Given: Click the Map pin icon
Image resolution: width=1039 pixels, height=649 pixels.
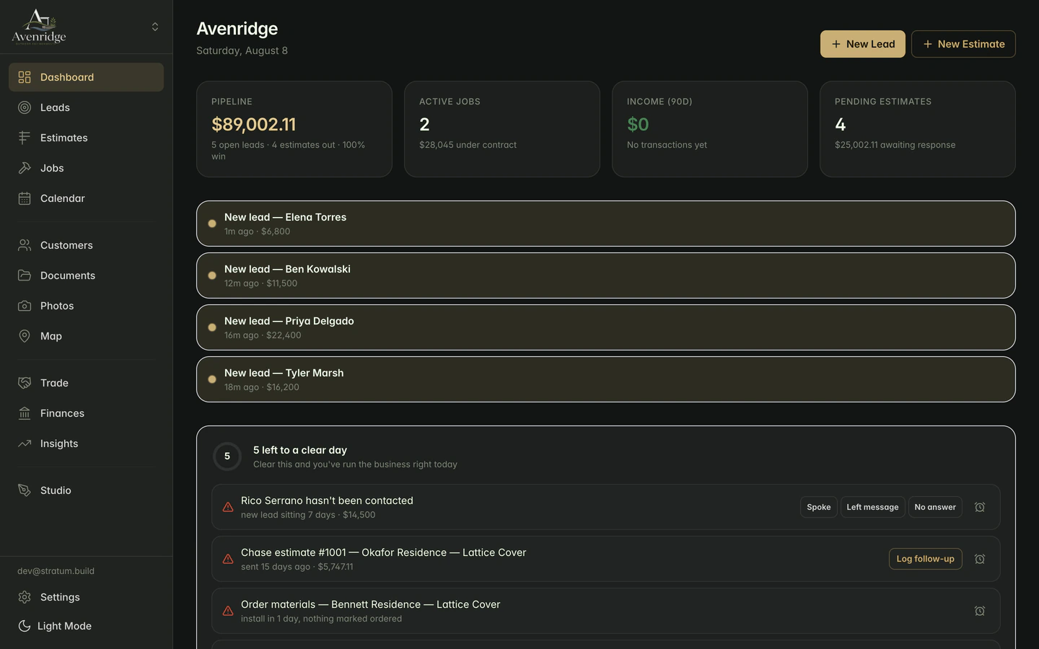Looking at the screenshot, I should (x=25, y=336).
